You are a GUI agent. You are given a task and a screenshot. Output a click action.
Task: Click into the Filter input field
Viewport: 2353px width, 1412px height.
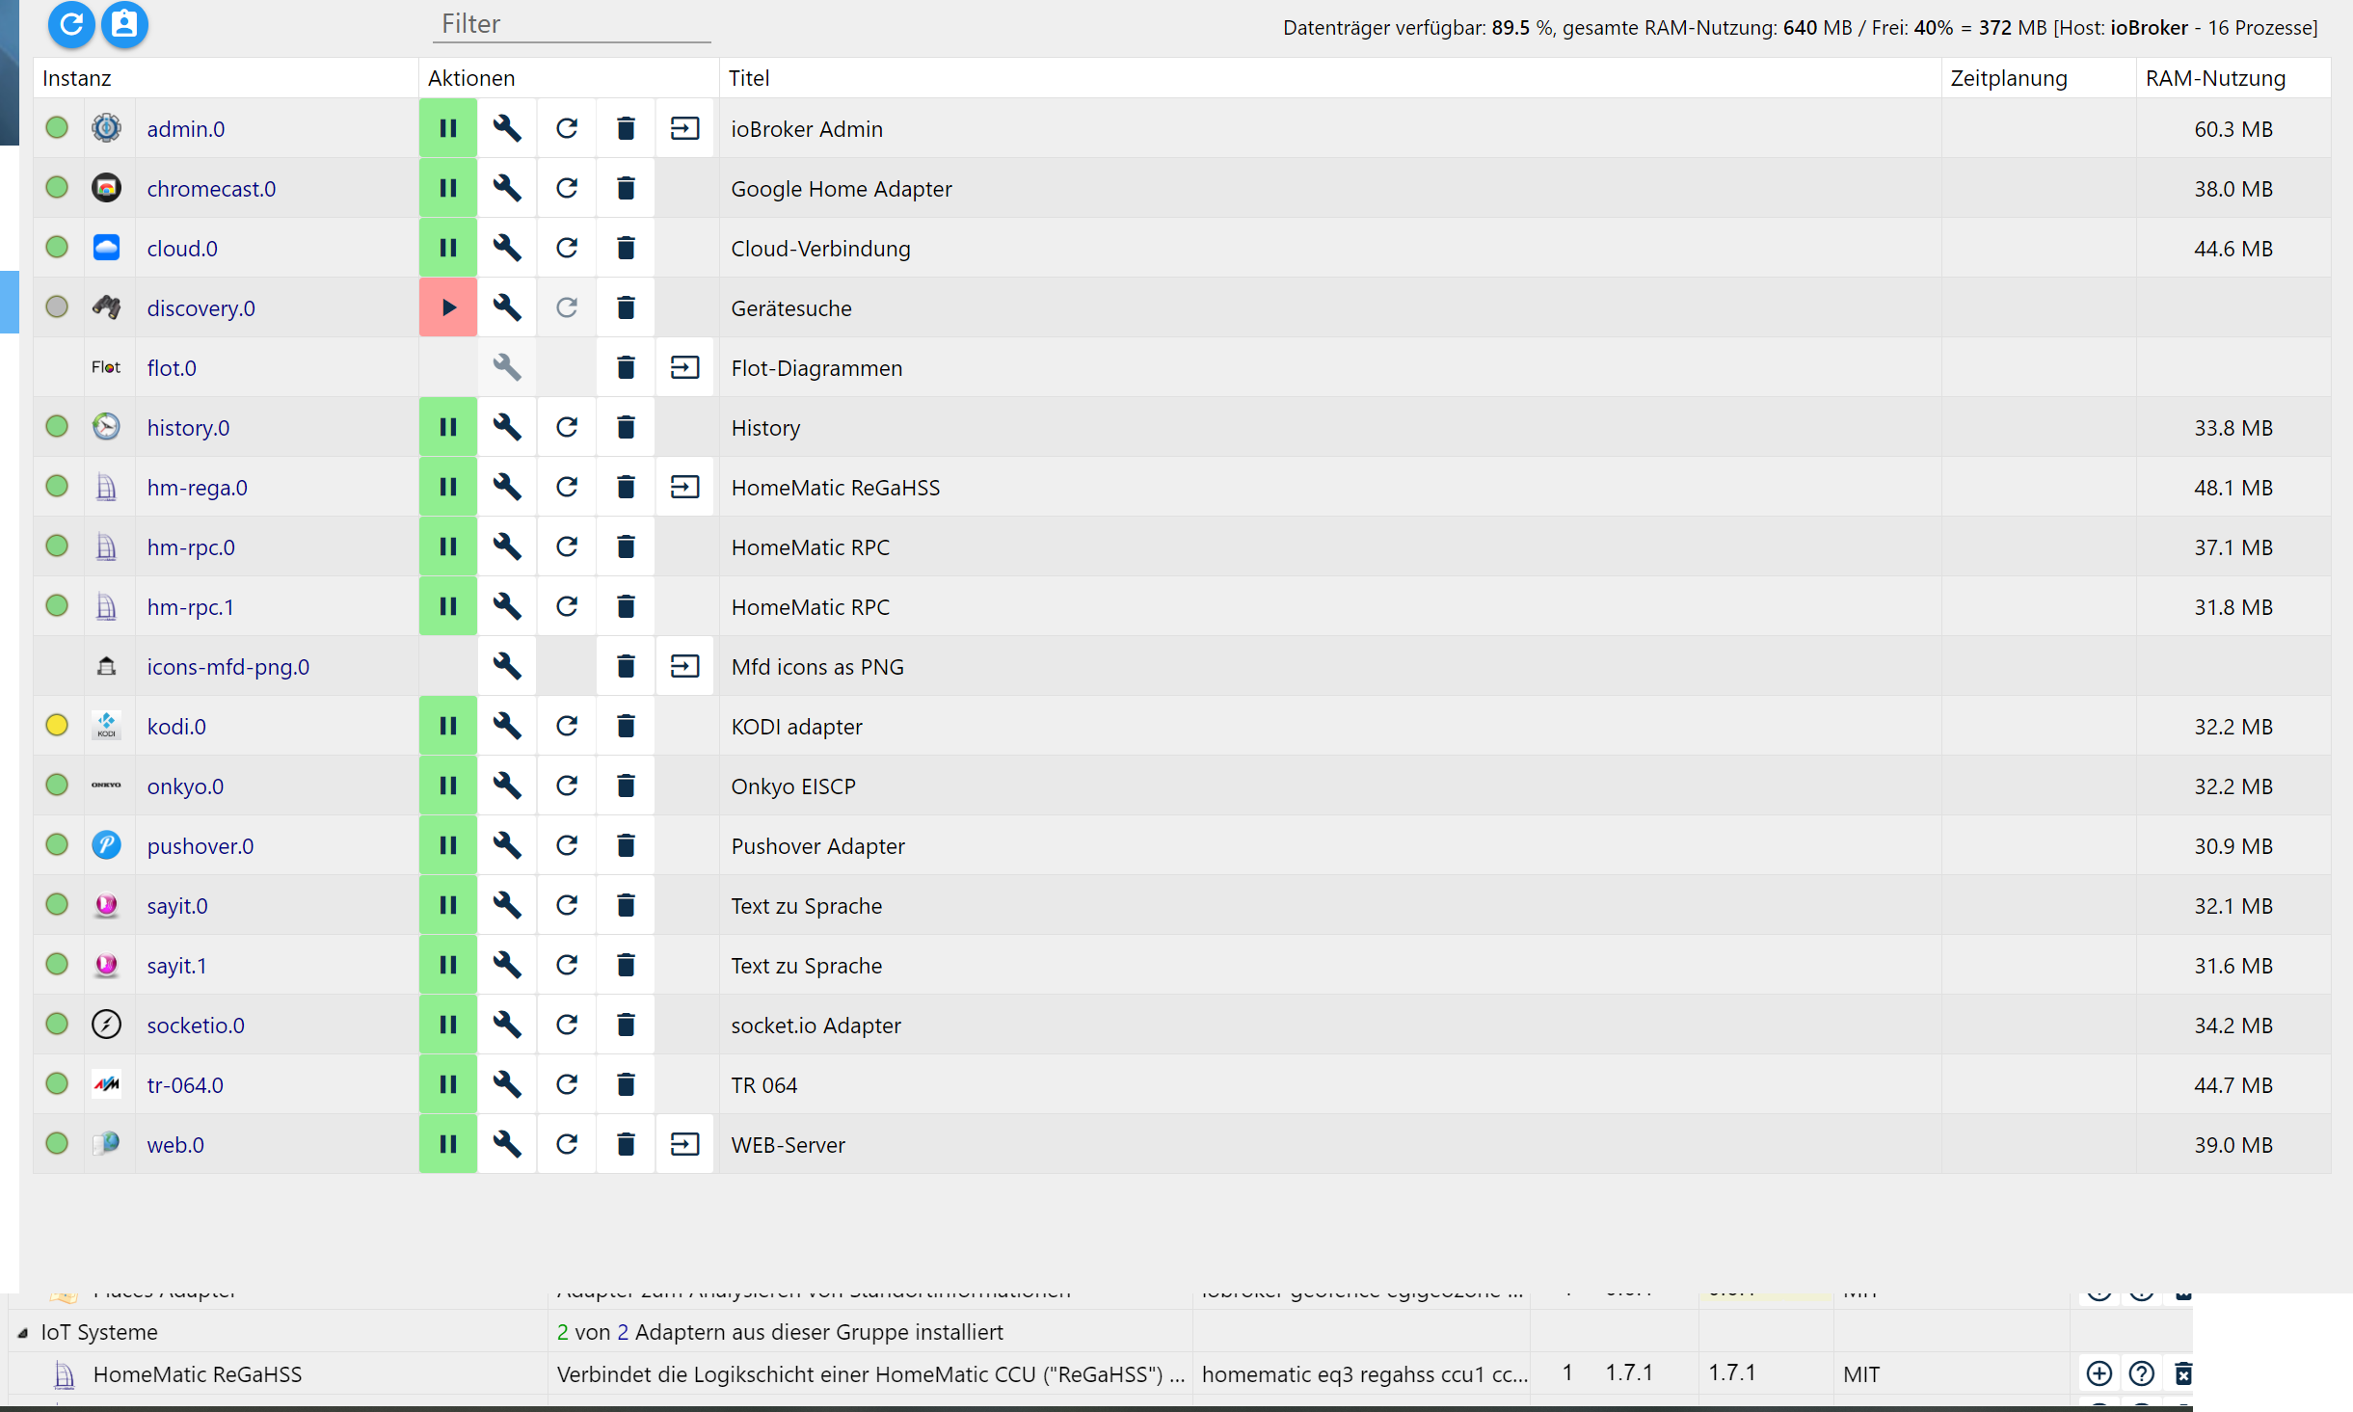(x=572, y=24)
